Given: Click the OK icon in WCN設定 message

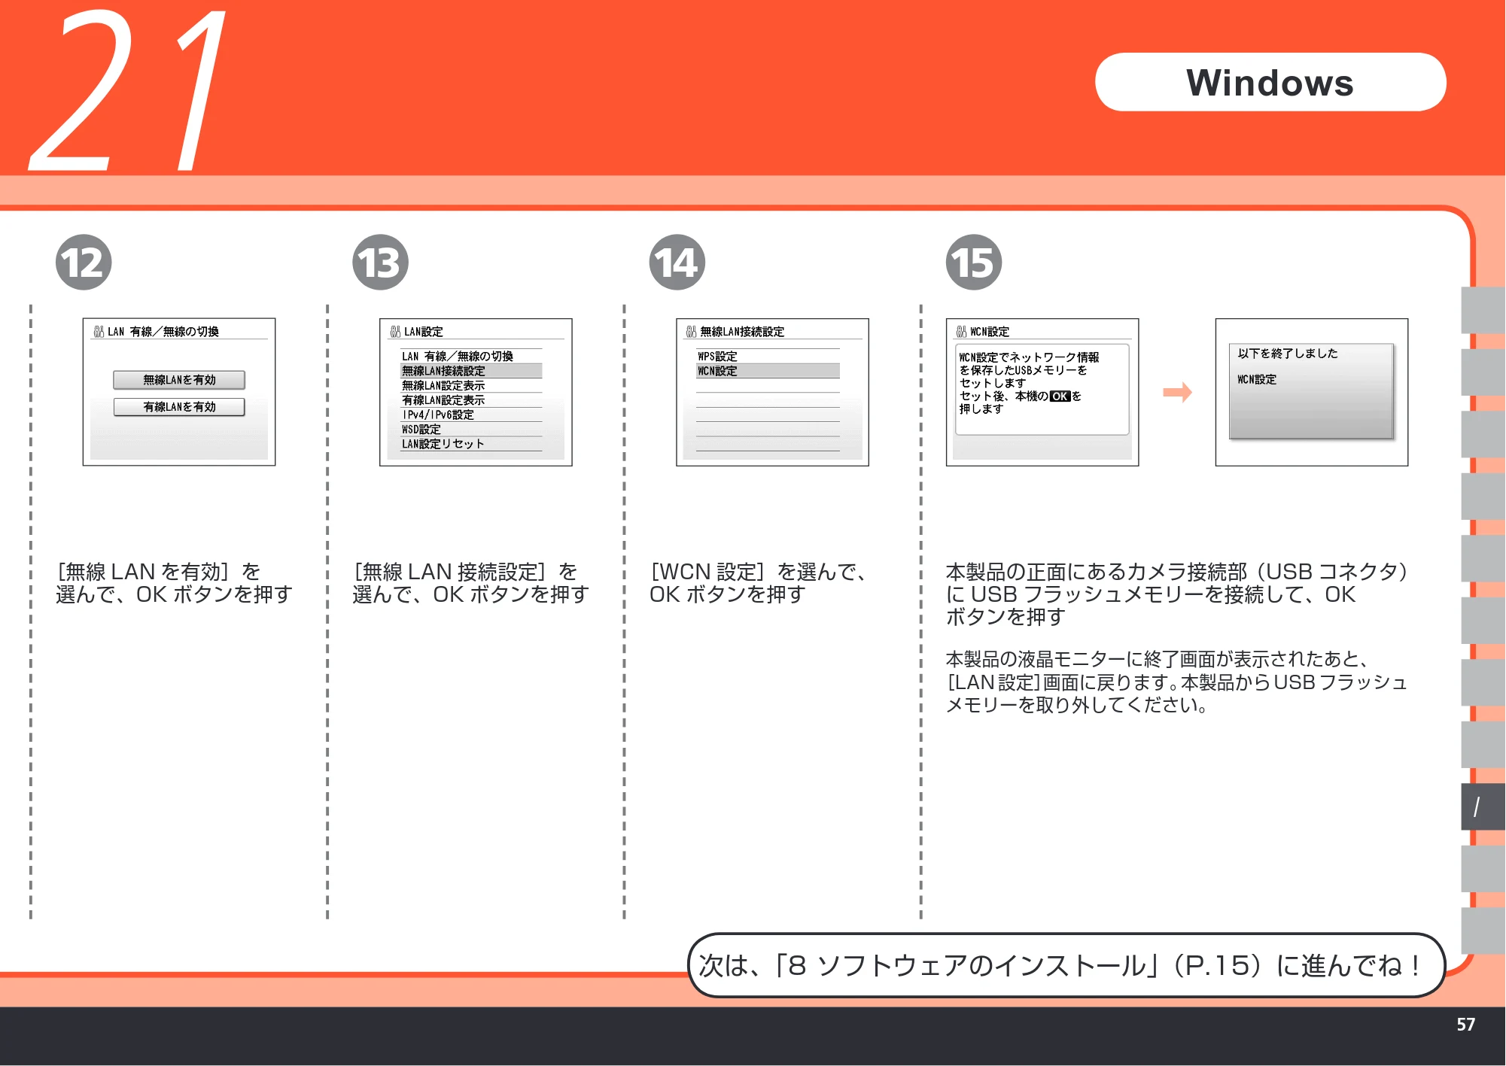Looking at the screenshot, I should pos(1060,396).
